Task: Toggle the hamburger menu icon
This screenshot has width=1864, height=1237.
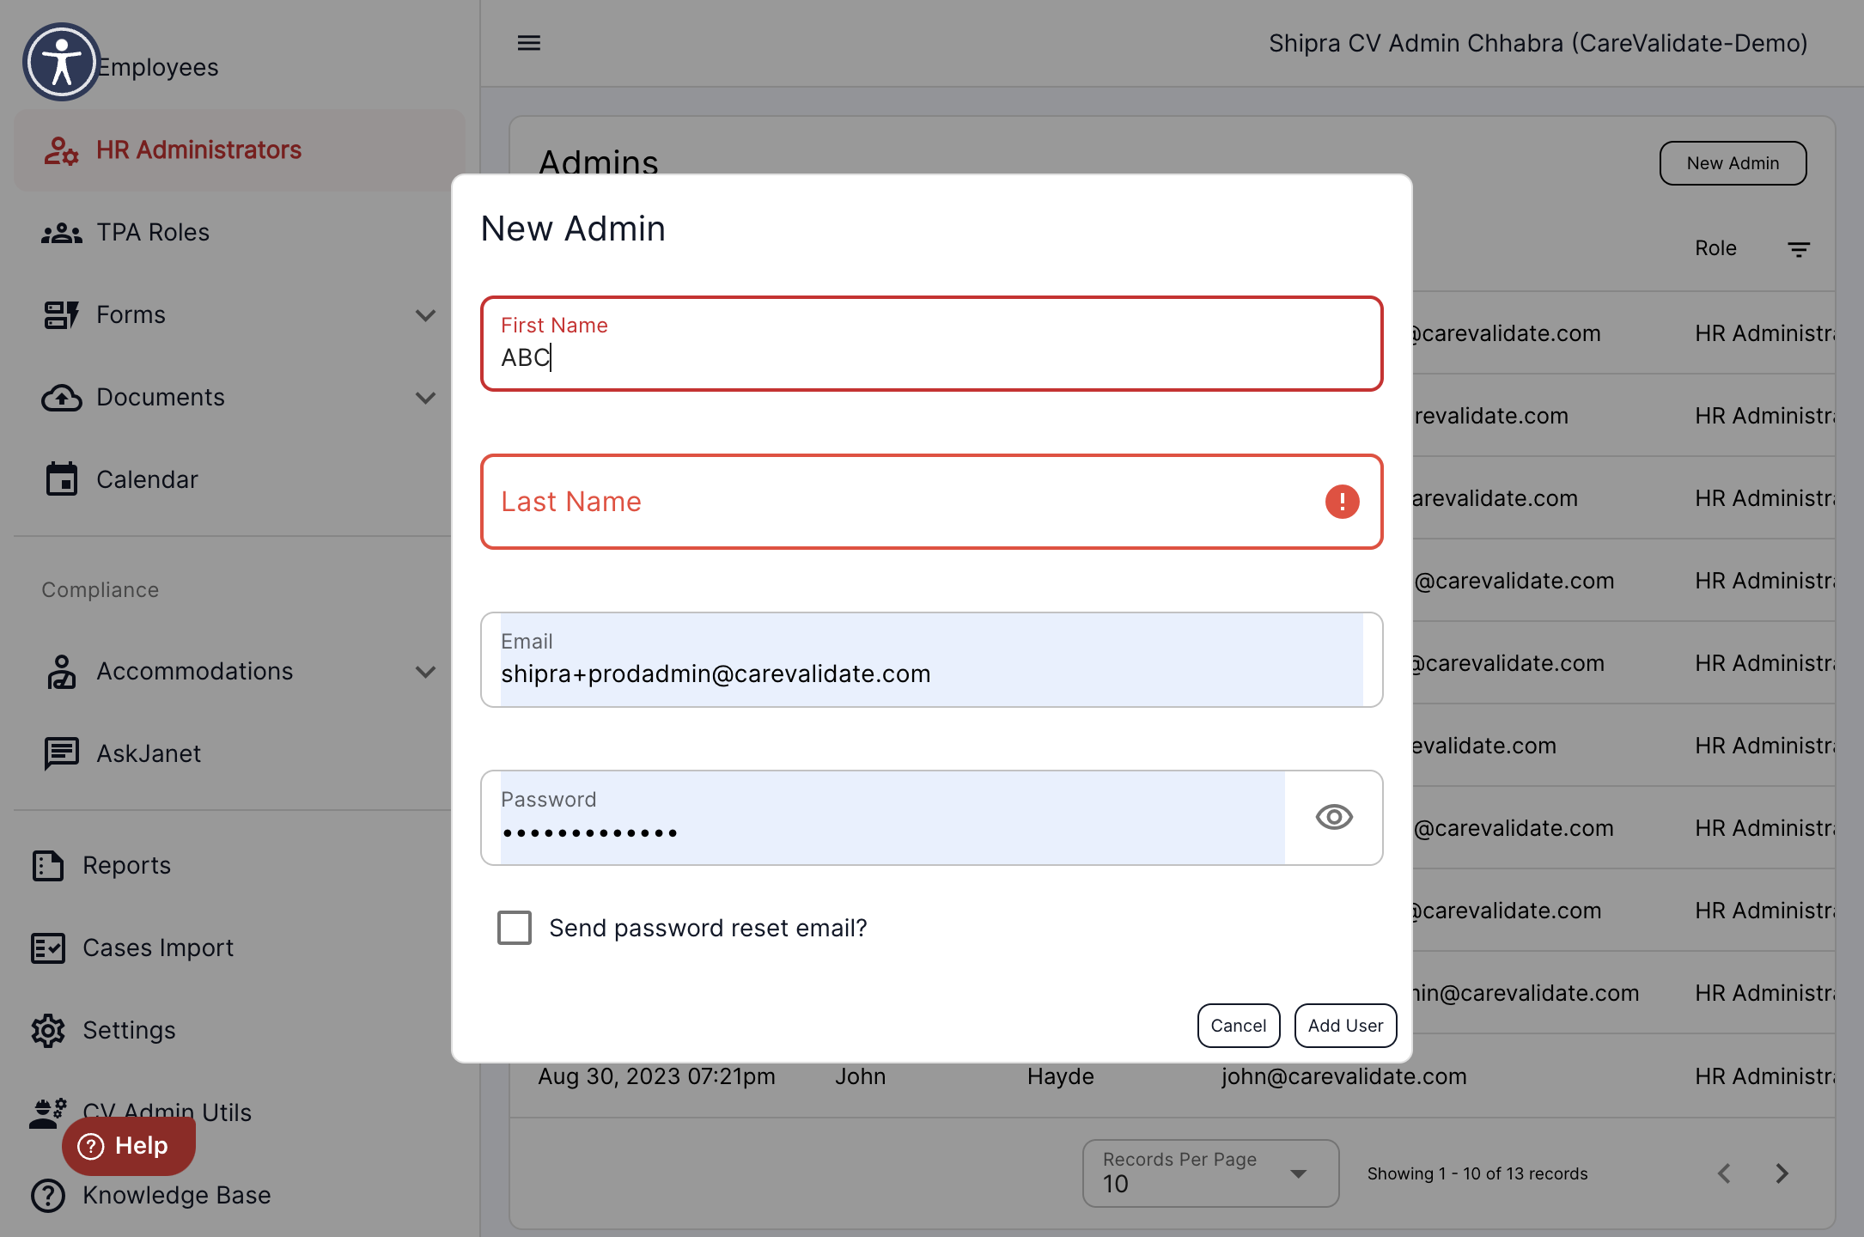Action: click(x=529, y=43)
